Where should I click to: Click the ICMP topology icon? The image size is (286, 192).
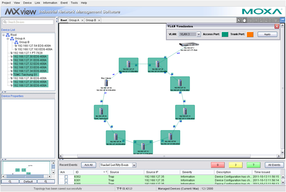(283, 20)
